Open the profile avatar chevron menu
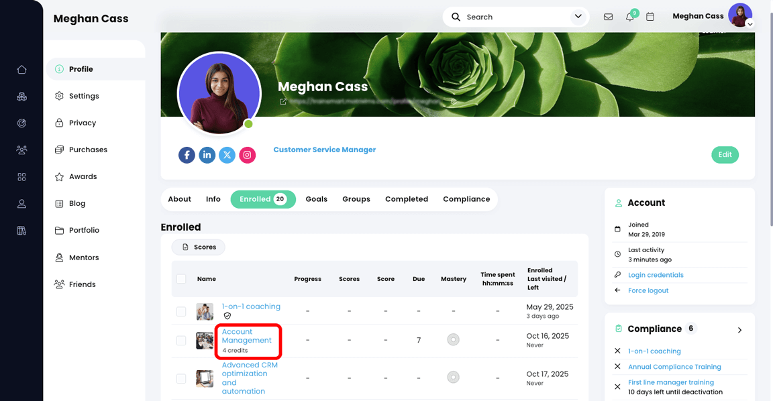 [x=750, y=23]
